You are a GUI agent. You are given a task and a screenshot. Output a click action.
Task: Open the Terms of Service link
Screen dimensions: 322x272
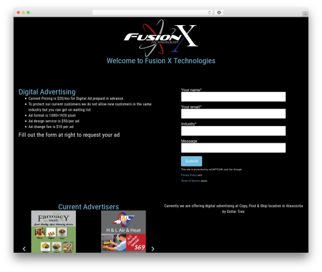point(191,181)
